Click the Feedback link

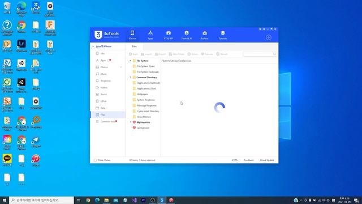[249, 160]
